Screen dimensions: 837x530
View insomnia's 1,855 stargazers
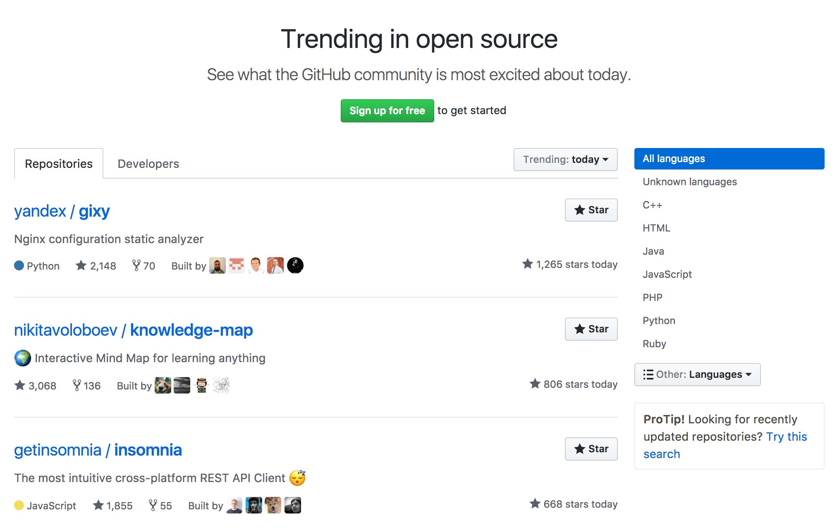[113, 506]
